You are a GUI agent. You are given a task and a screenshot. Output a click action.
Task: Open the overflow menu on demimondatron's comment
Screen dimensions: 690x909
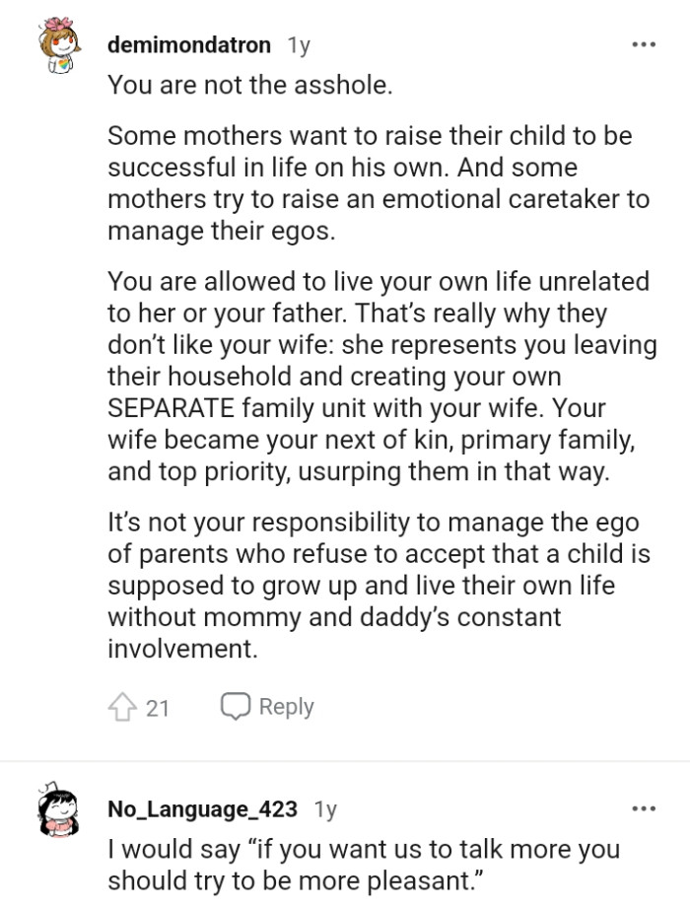(645, 43)
